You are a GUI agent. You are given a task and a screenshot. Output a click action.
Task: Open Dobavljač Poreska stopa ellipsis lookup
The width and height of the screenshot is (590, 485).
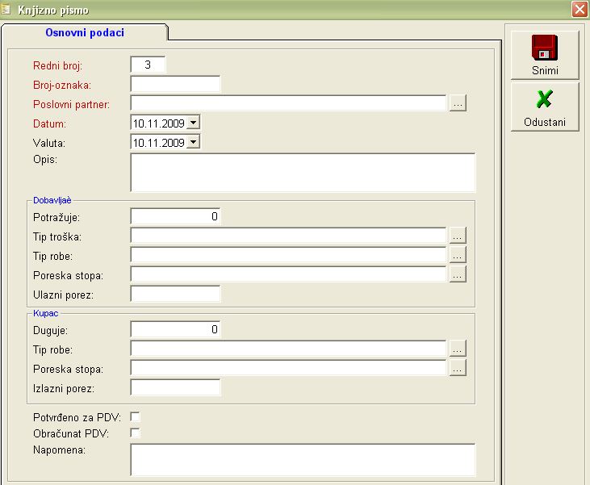(x=458, y=274)
